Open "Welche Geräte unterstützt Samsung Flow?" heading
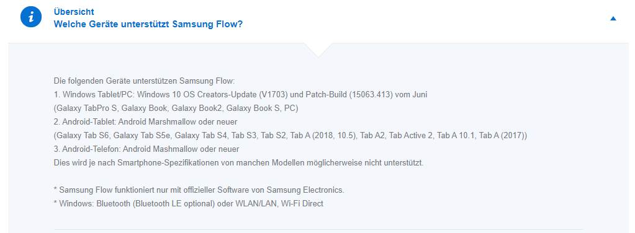This screenshot has width=635, height=233. click(148, 24)
